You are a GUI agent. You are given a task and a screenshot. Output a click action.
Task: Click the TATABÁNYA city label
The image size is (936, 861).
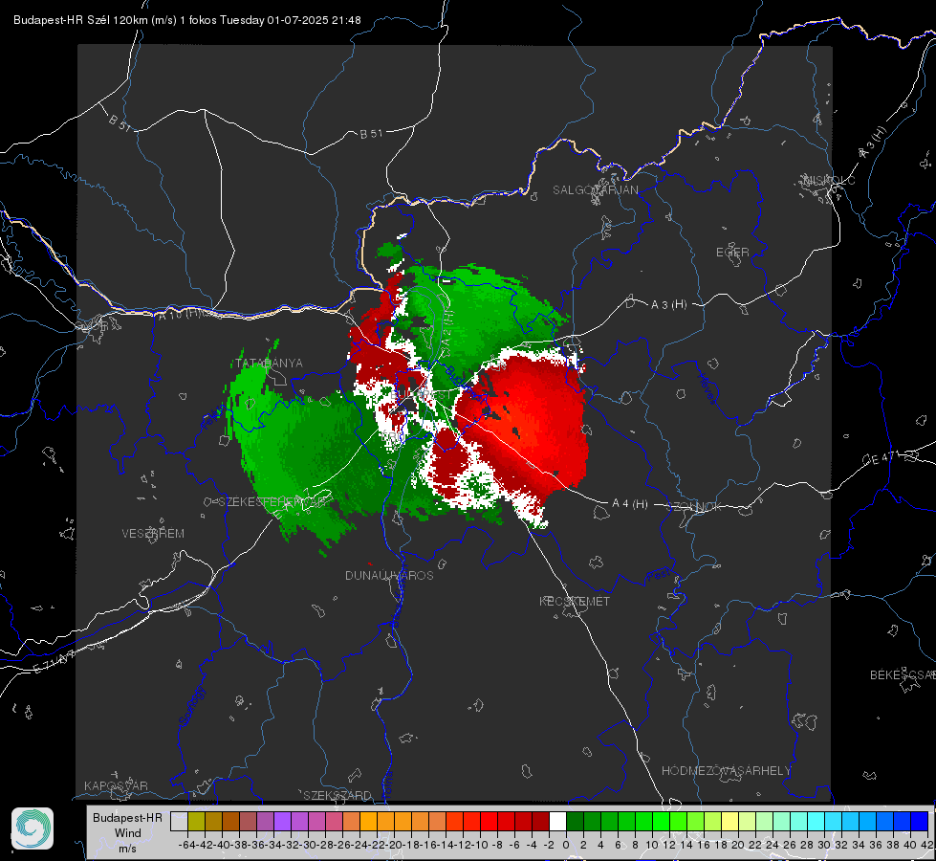(x=269, y=363)
